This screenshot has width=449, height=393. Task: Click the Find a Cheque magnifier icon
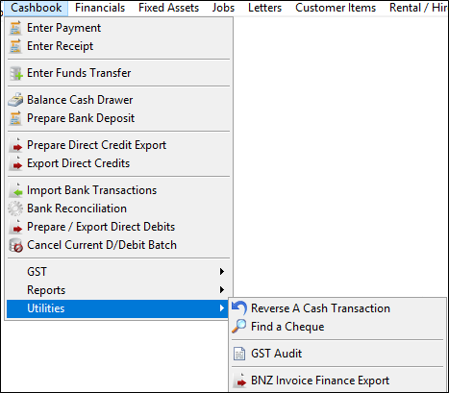(239, 327)
